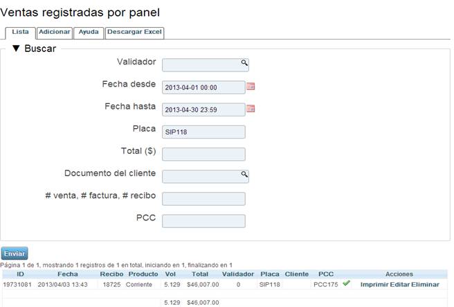Open calendar picker for Fecha hasta
The image size is (454, 307).
pyautogui.click(x=251, y=109)
